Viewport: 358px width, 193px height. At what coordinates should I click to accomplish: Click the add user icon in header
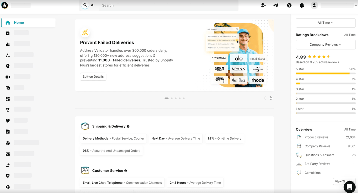263,5
